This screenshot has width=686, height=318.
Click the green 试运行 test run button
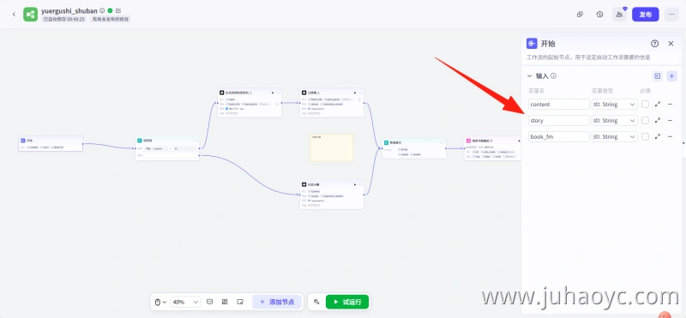pos(347,302)
